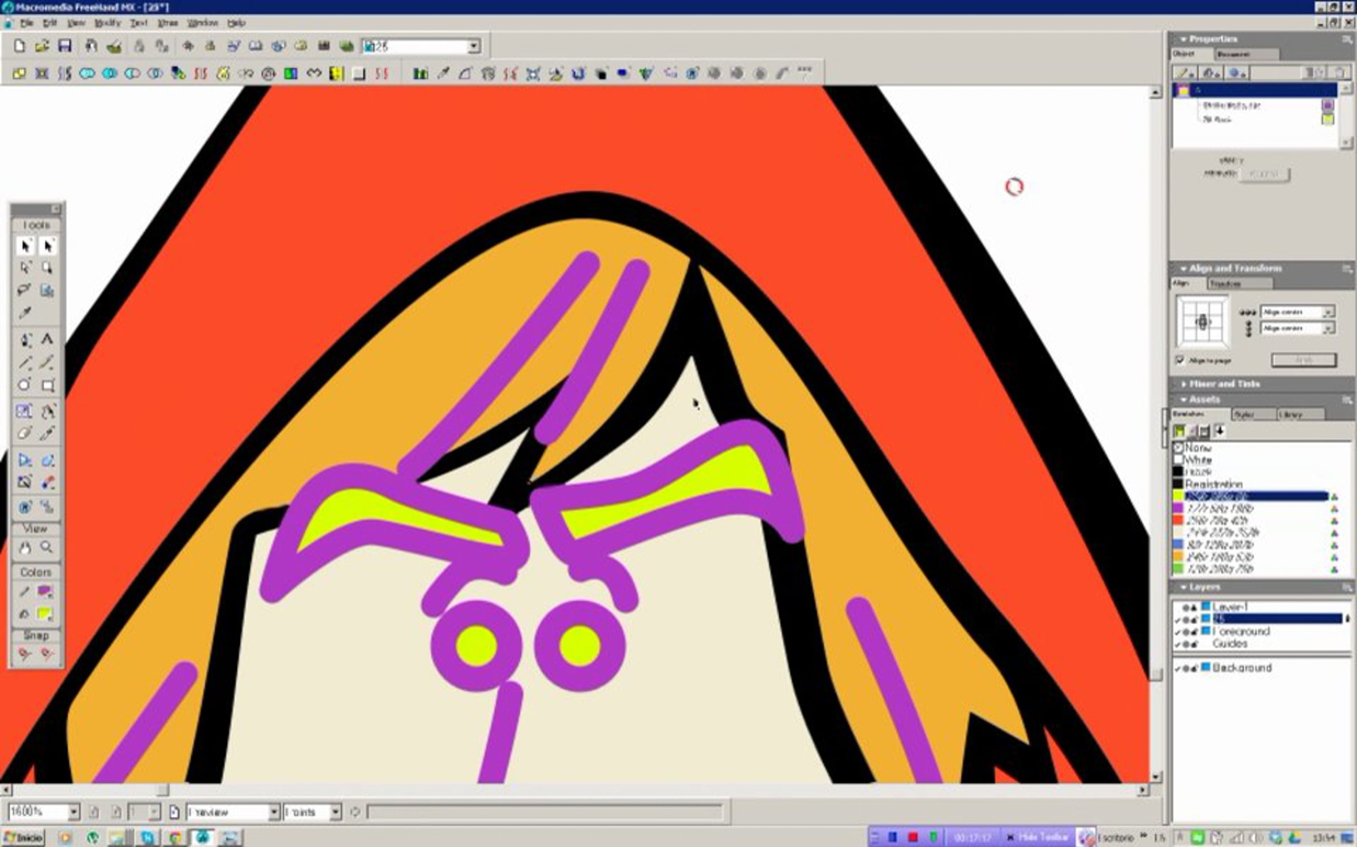Toggle the Align to page checkbox
Image resolution: width=1357 pixels, height=847 pixels.
(x=1180, y=360)
